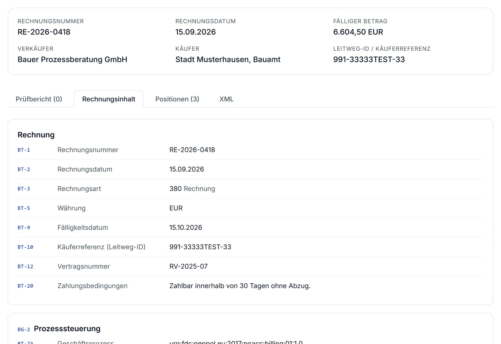Click the BT-1 field code

tap(24, 150)
